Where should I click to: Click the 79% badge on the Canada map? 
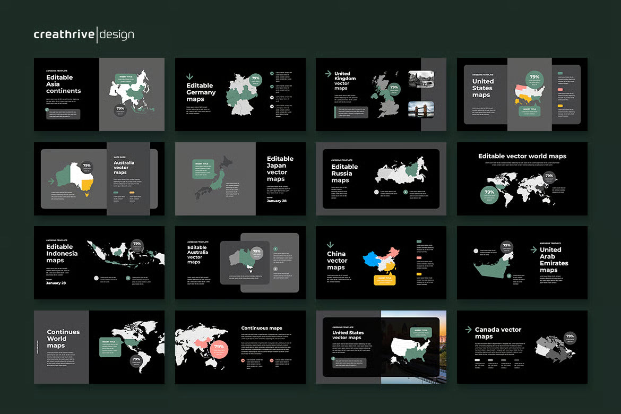(570, 338)
